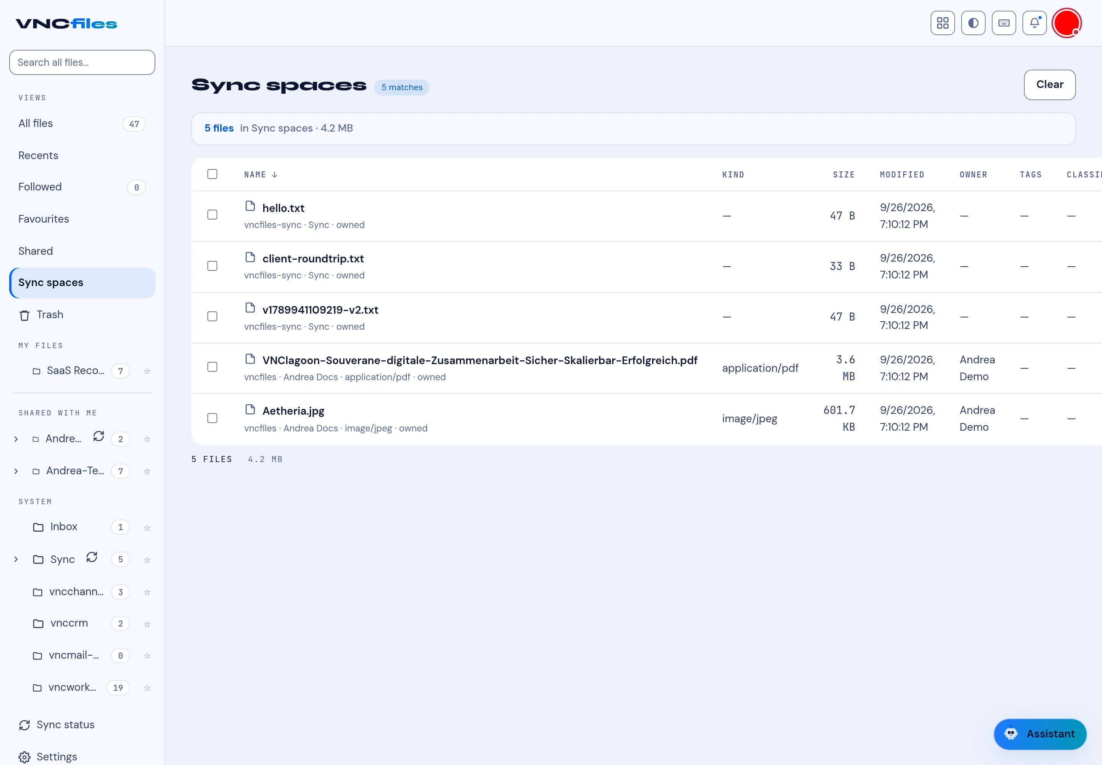The height and width of the screenshot is (765, 1102).
Task: Open the apps grid icon
Action: click(x=942, y=23)
